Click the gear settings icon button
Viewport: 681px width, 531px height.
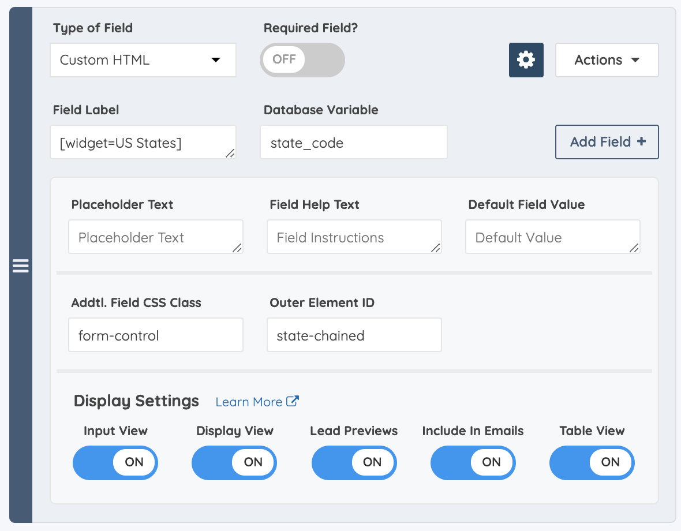[x=526, y=60]
